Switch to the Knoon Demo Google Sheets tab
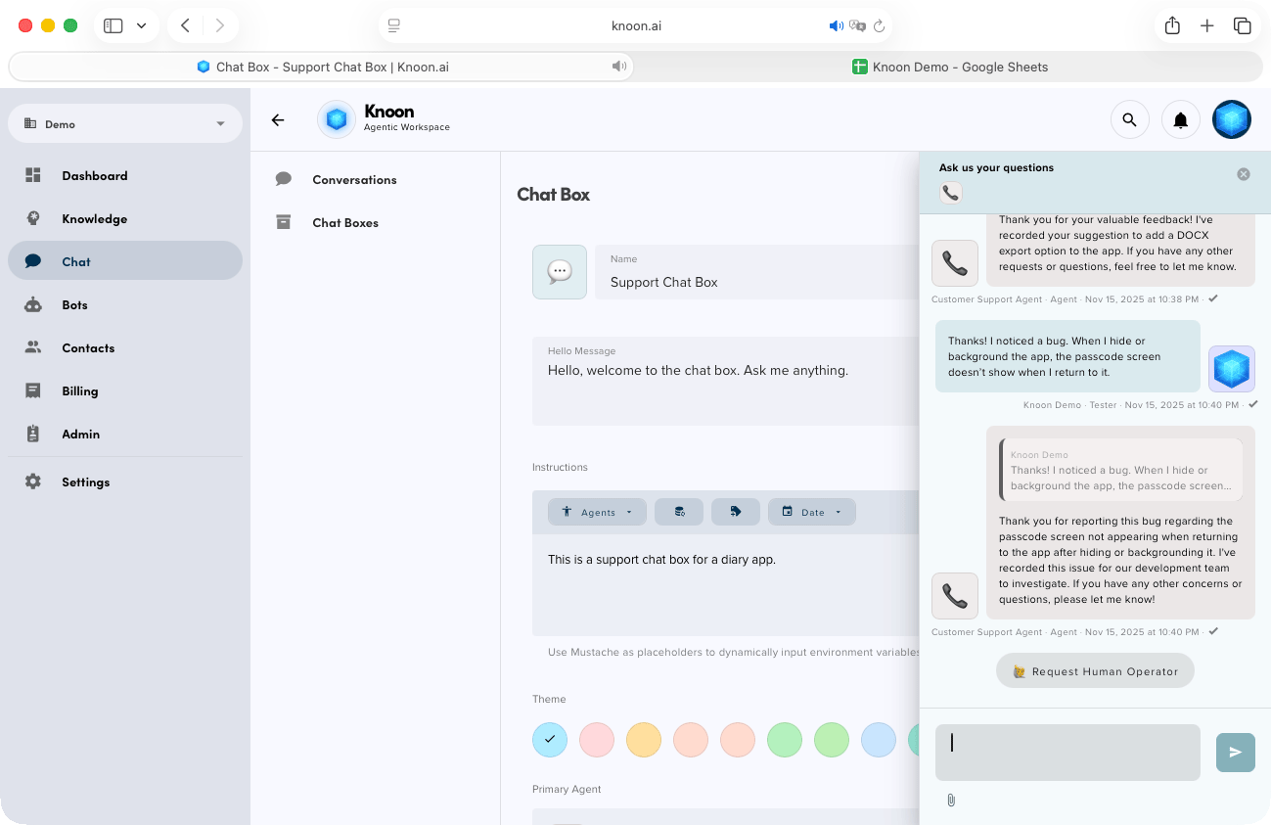Screen dimensions: 1271x825 pos(949,67)
